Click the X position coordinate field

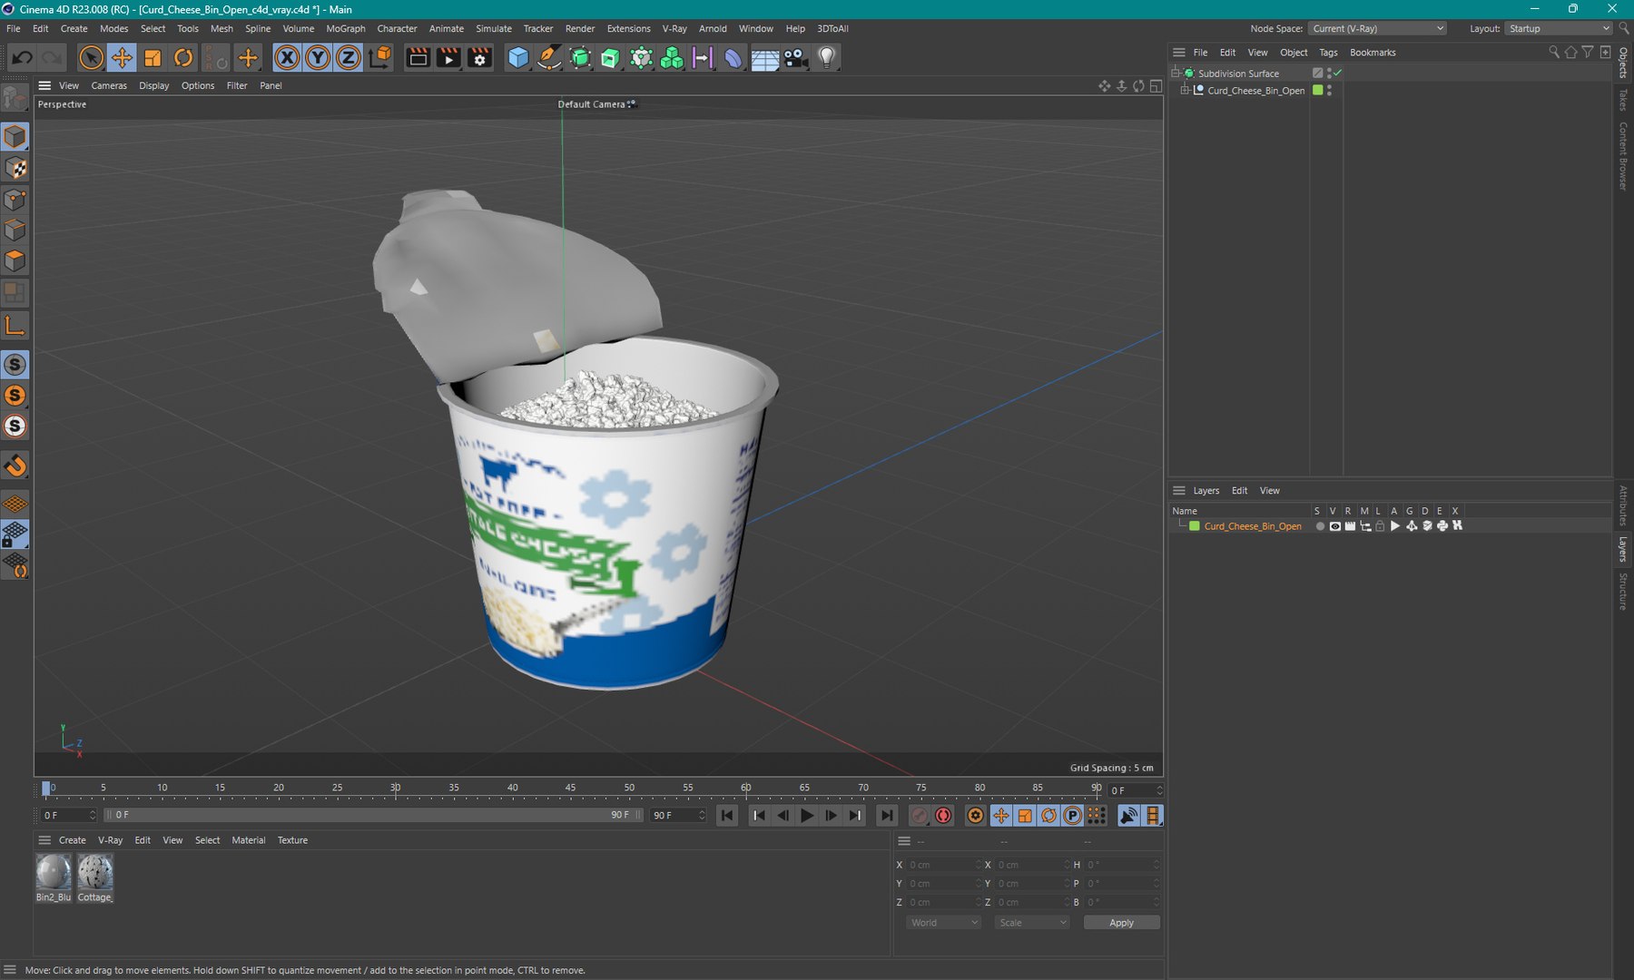[x=944, y=865]
